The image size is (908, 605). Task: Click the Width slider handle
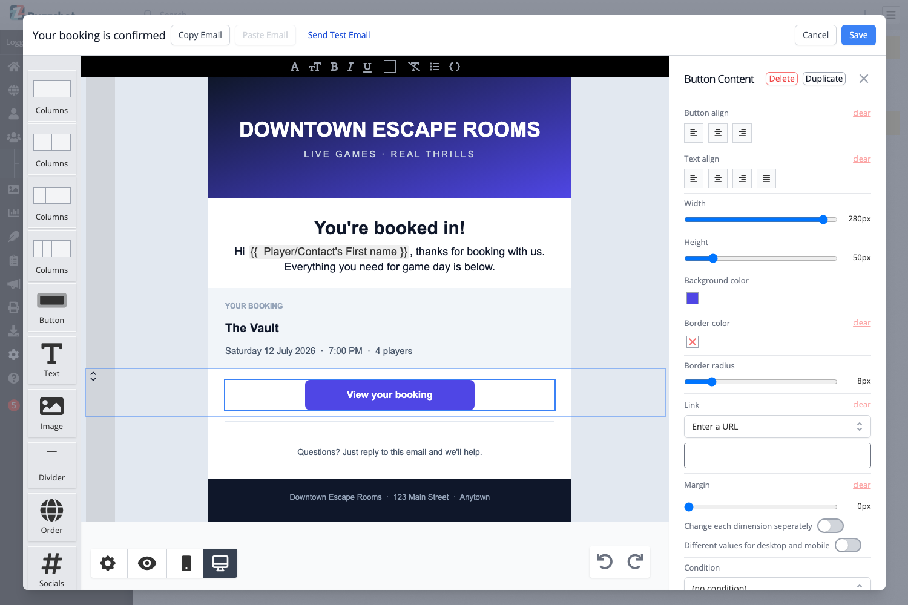pyautogui.click(x=823, y=220)
